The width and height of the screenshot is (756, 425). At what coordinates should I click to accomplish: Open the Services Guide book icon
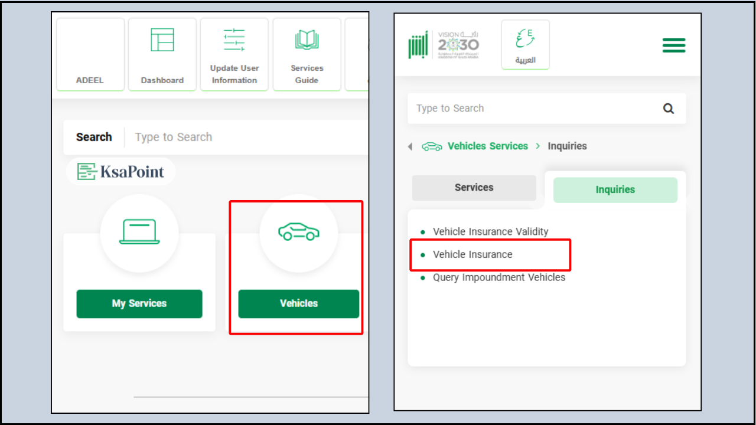pyautogui.click(x=307, y=40)
